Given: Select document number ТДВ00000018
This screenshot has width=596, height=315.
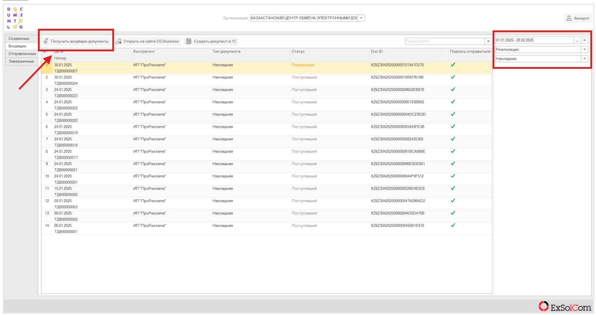Looking at the screenshot, I should pyautogui.click(x=66, y=145).
